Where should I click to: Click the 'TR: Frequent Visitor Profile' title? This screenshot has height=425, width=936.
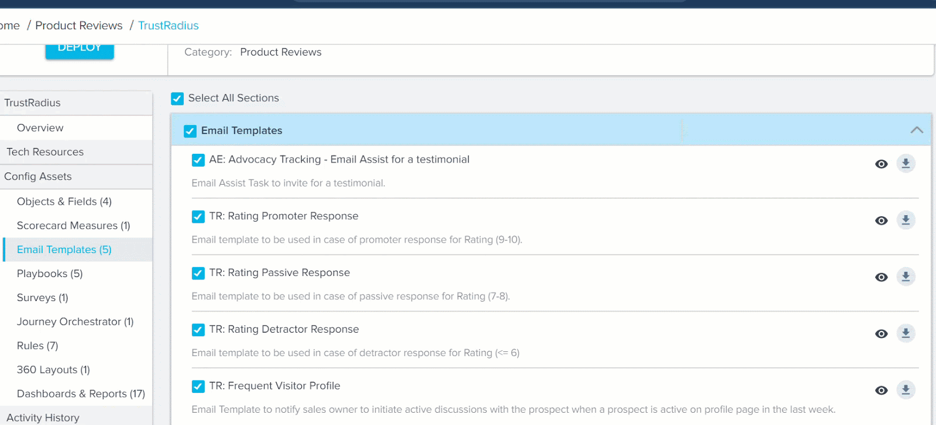coord(275,386)
